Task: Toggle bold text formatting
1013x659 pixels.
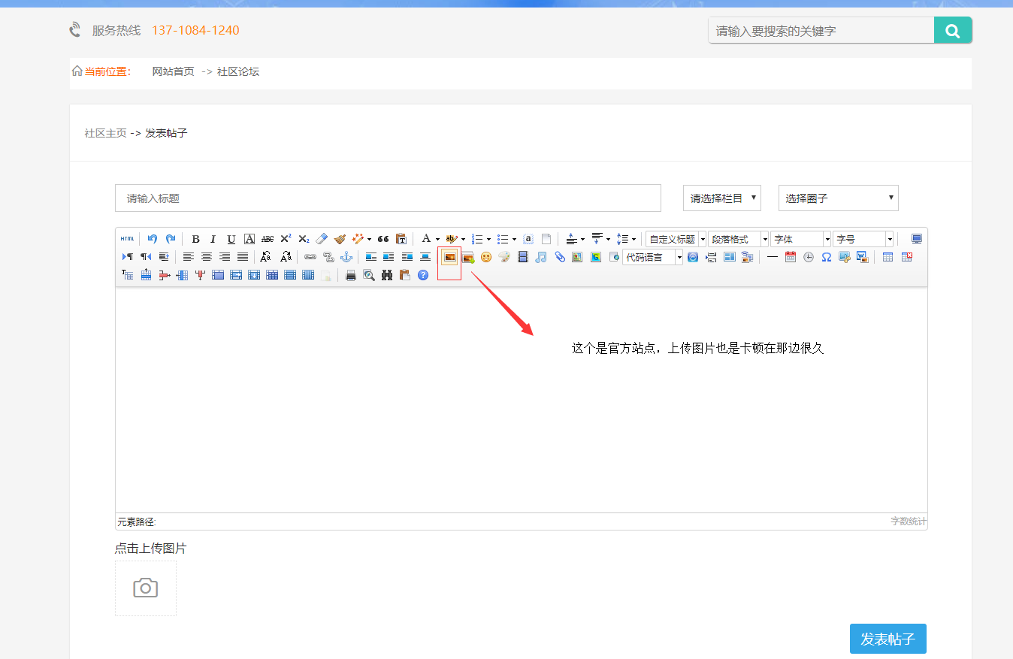Action: pos(195,239)
